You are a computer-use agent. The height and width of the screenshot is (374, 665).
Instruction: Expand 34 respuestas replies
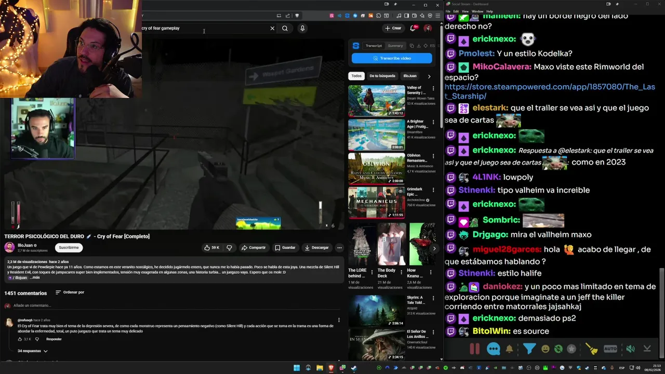point(33,351)
